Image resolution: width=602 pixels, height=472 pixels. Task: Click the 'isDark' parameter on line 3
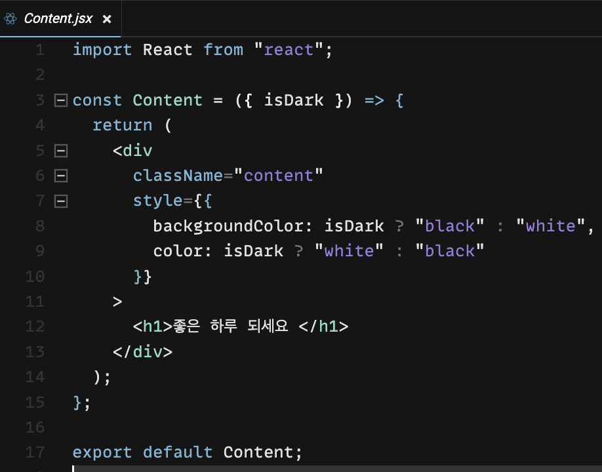point(294,100)
